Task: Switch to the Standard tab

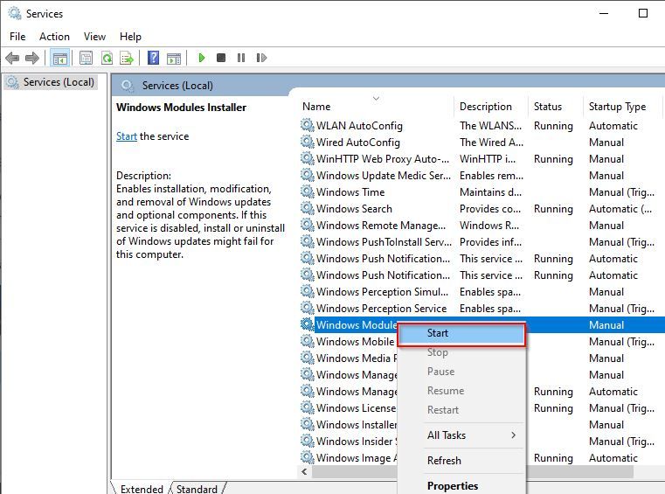Action: 197,489
